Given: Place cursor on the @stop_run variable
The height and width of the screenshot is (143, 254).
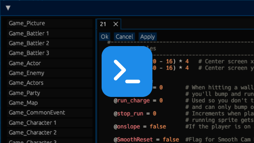Looking at the screenshot, I should (129, 114).
